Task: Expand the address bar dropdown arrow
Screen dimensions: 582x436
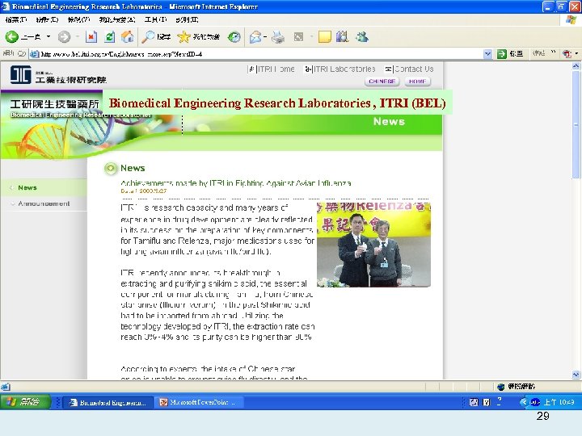Action: click(487, 54)
